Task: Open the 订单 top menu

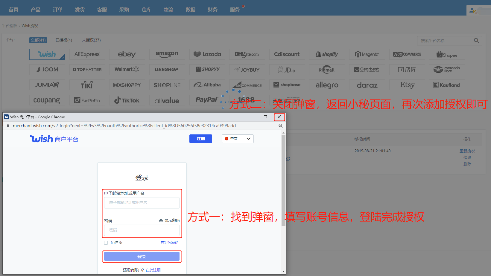Action: coord(58,10)
